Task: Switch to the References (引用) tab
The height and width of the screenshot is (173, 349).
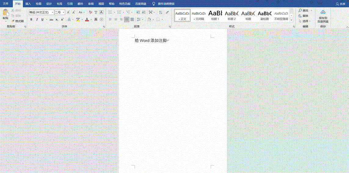Action: click(x=70, y=4)
